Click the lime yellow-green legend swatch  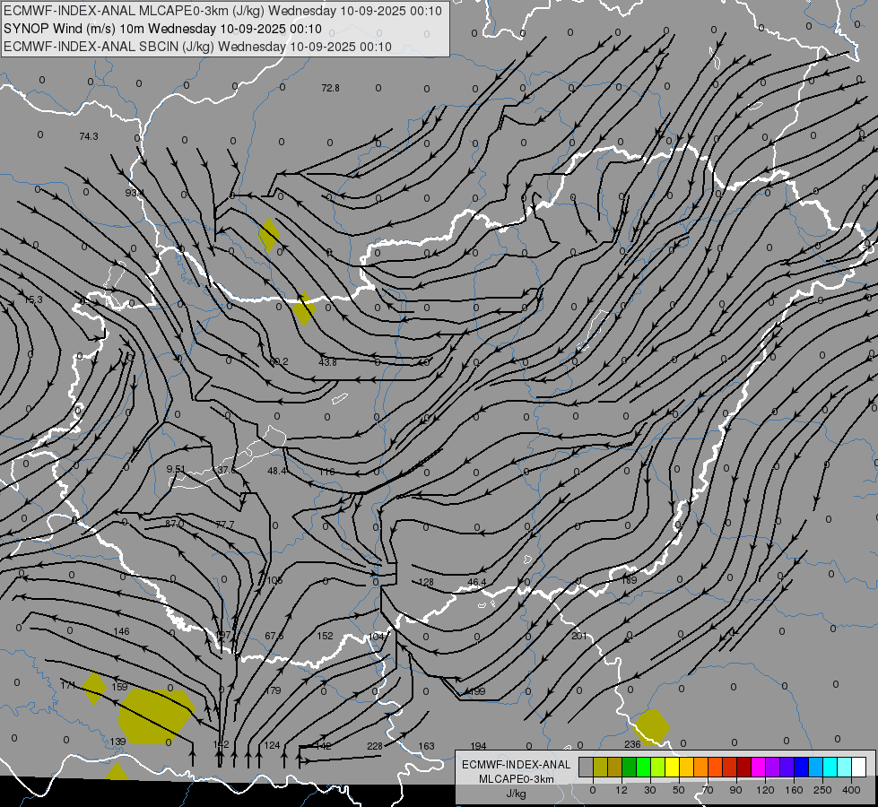click(x=658, y=768)
